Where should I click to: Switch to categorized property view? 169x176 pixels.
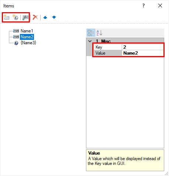coord(91,33)
